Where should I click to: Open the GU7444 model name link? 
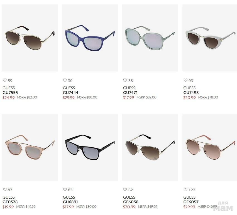click(x=70, y=93)
